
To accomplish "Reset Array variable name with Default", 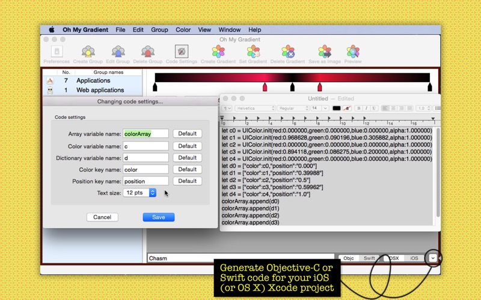I will coord(187,133).
